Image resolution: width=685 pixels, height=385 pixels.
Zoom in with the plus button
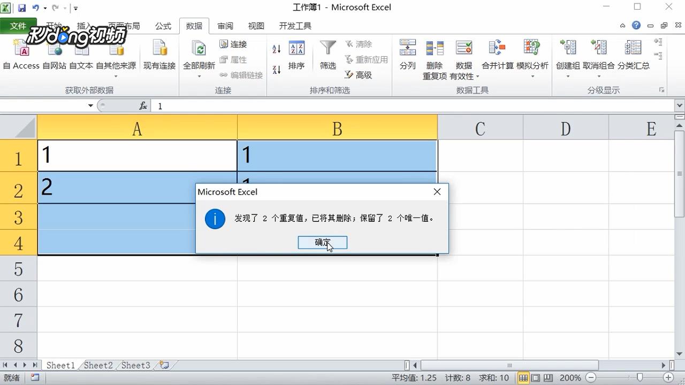[x=668, y=378]
